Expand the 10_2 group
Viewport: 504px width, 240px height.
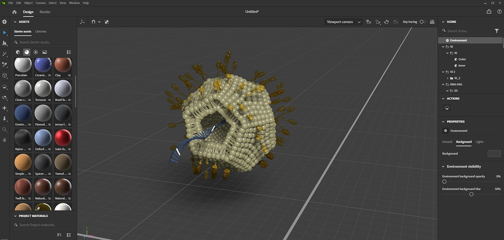coord(448,78)
